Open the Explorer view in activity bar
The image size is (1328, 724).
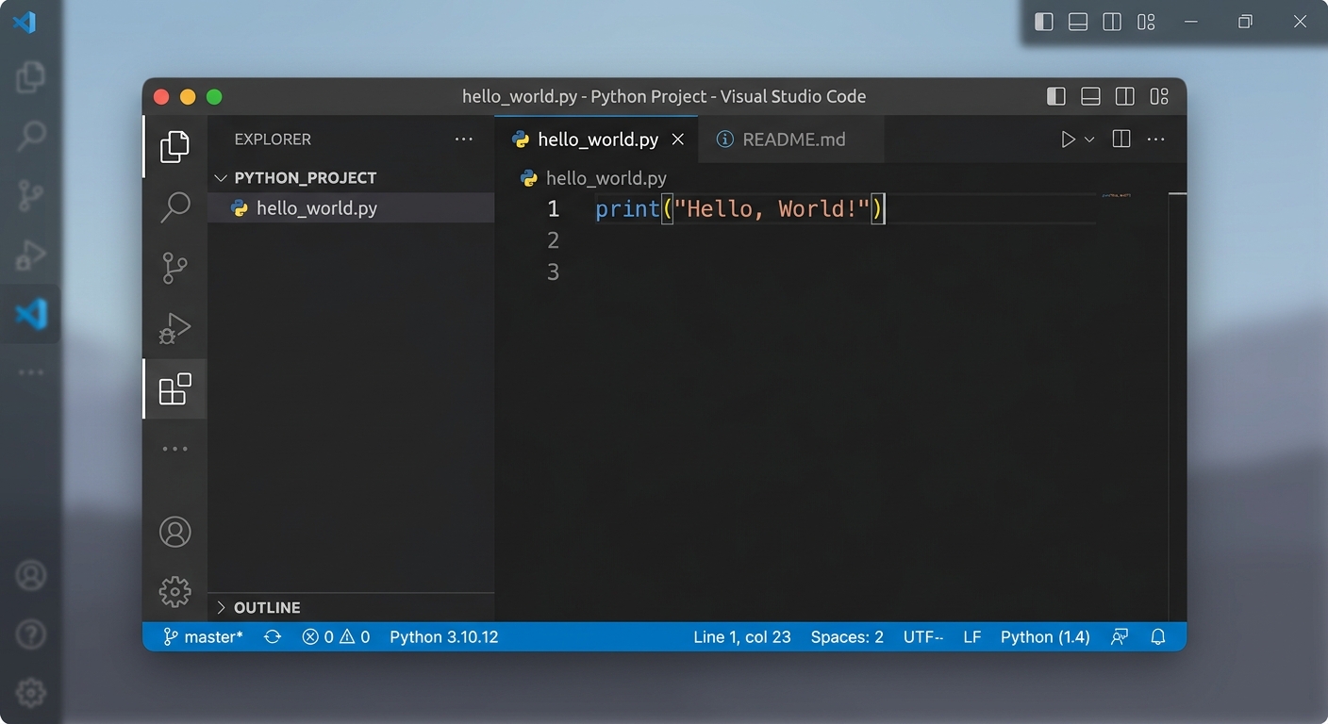pyautogui.click(x=174, y=146)
